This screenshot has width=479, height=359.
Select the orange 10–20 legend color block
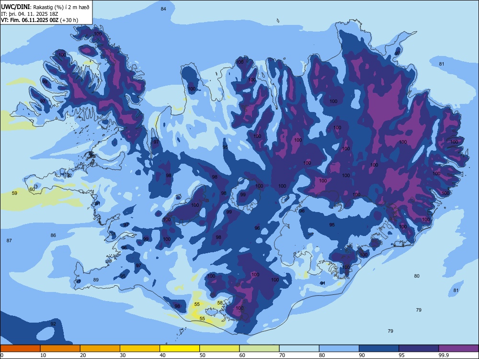pyautogui.click(x=60, y=348)
